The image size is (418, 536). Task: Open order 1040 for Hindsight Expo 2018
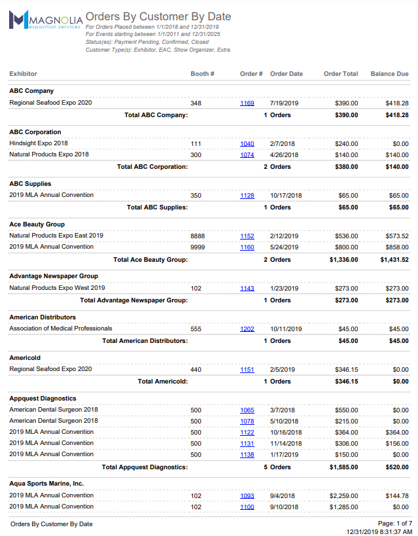[x=247, y=144]
